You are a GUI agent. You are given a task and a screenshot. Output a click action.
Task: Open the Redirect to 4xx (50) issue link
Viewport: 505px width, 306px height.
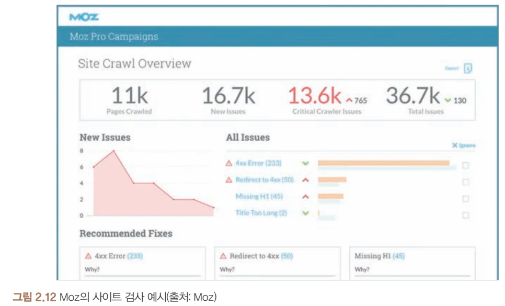click(265, 180)
